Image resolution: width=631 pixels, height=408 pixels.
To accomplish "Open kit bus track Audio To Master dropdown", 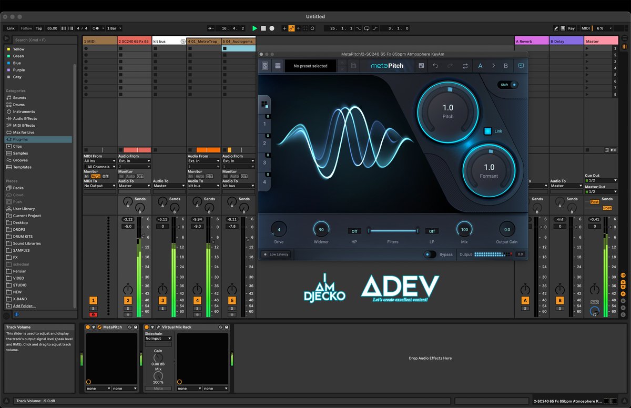I will coord(169,186).
